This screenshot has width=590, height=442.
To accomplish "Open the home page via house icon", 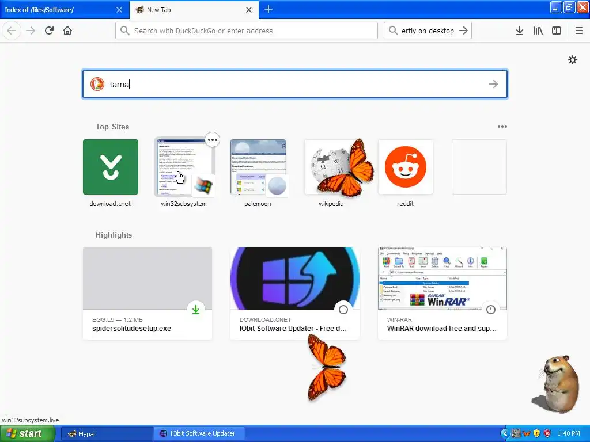I will pos(67,31).
